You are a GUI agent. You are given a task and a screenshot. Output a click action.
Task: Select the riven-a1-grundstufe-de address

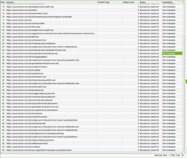click(42, 120)
